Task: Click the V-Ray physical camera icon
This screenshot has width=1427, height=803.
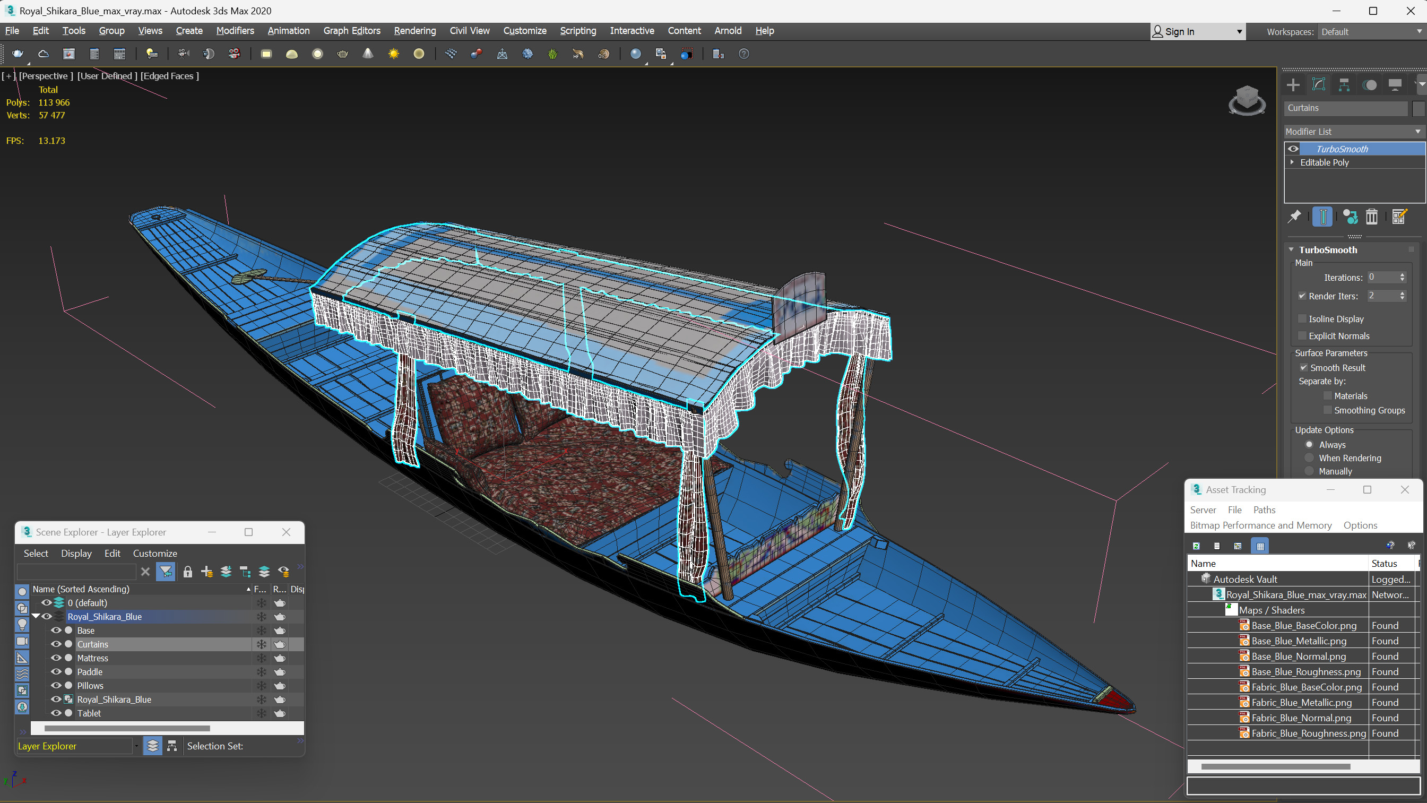Action: pos(184,54)
